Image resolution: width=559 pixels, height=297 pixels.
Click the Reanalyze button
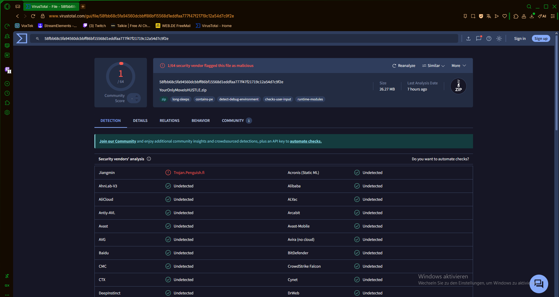pos(404,66)
